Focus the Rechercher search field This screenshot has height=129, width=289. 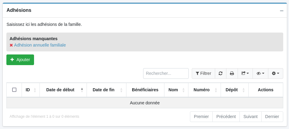coord(166,73)
